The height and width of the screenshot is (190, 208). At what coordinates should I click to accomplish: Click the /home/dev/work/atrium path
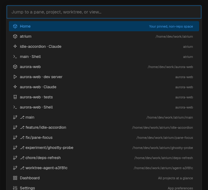(x=174, y=36)
